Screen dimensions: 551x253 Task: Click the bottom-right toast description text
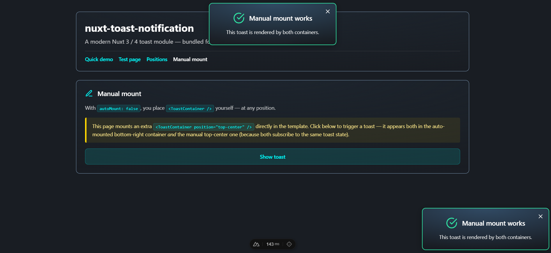(x=485, y=237)
